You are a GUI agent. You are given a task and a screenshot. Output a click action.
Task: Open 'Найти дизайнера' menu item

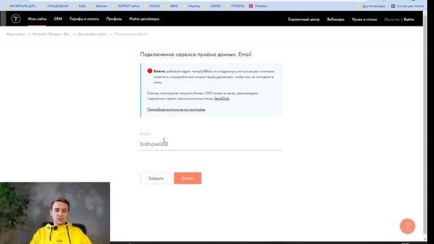click(x=144, y=19)
